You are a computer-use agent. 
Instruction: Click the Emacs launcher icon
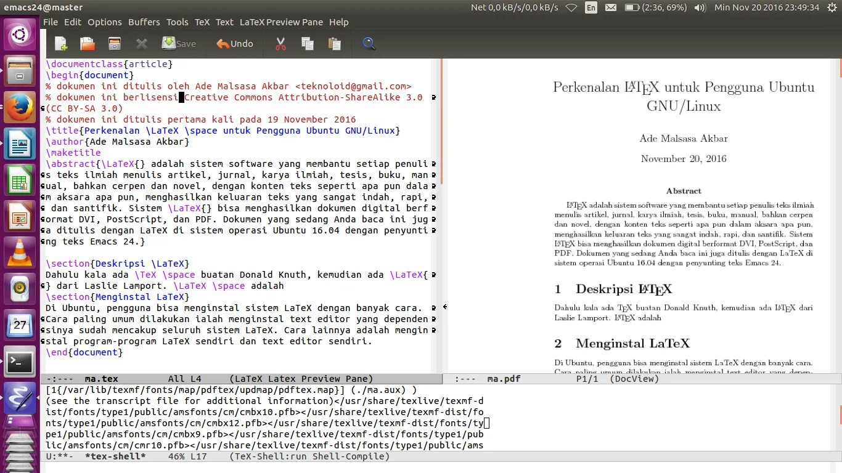point(20,398)
